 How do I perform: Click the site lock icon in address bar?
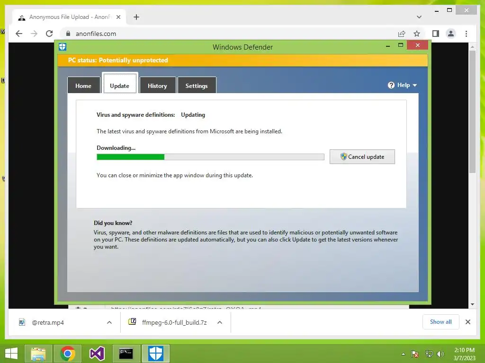(68, 34)
